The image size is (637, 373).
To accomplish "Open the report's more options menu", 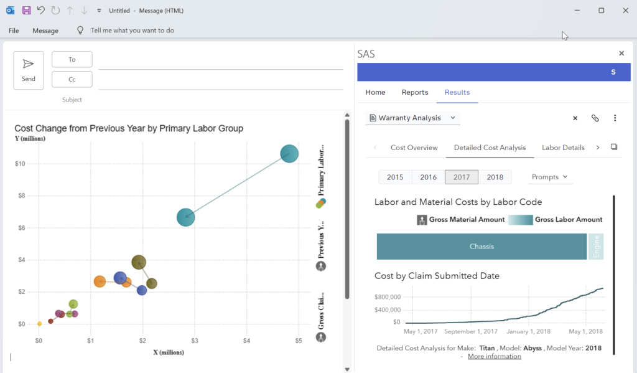I will point(615,118).
